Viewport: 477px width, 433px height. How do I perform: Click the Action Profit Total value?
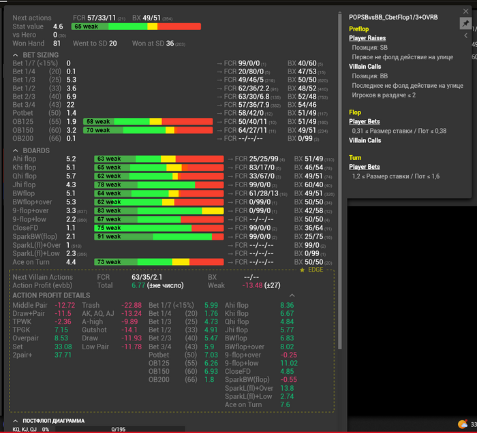click(139, 285)
